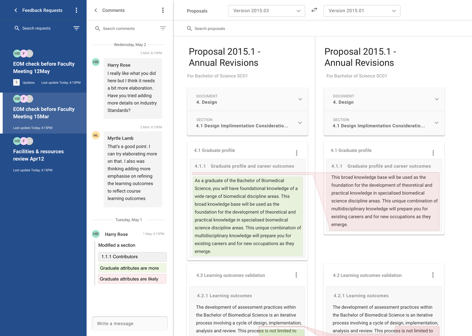Expand Section 4.1 Design in right proposal

384,123
